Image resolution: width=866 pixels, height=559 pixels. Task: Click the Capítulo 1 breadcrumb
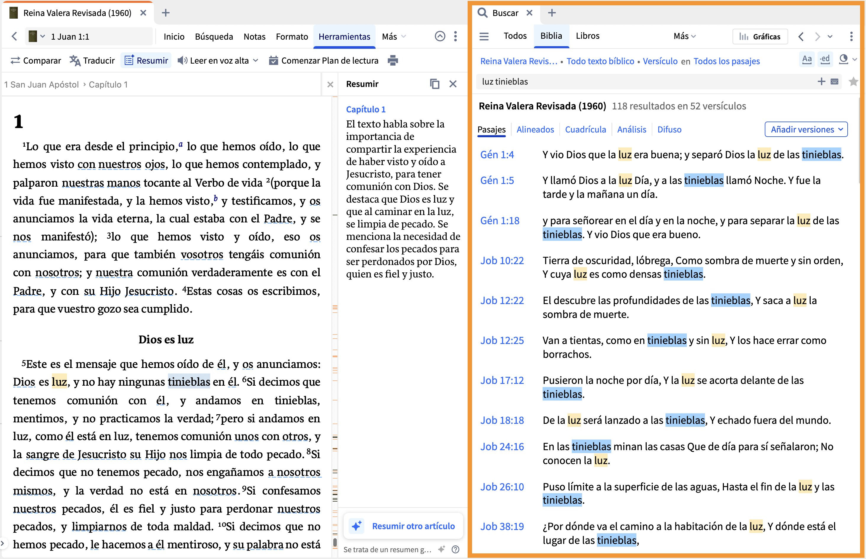(x=108, y=84)
